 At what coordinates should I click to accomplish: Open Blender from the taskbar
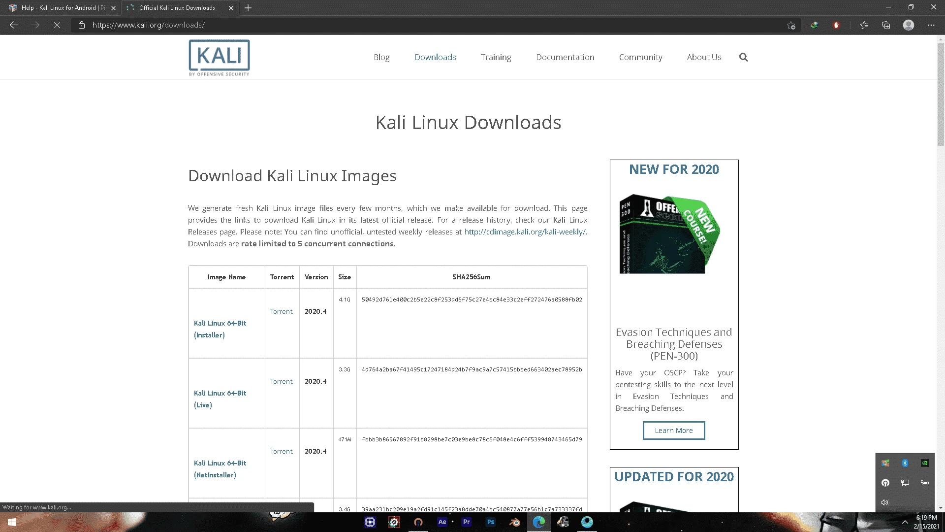(515, 522)
